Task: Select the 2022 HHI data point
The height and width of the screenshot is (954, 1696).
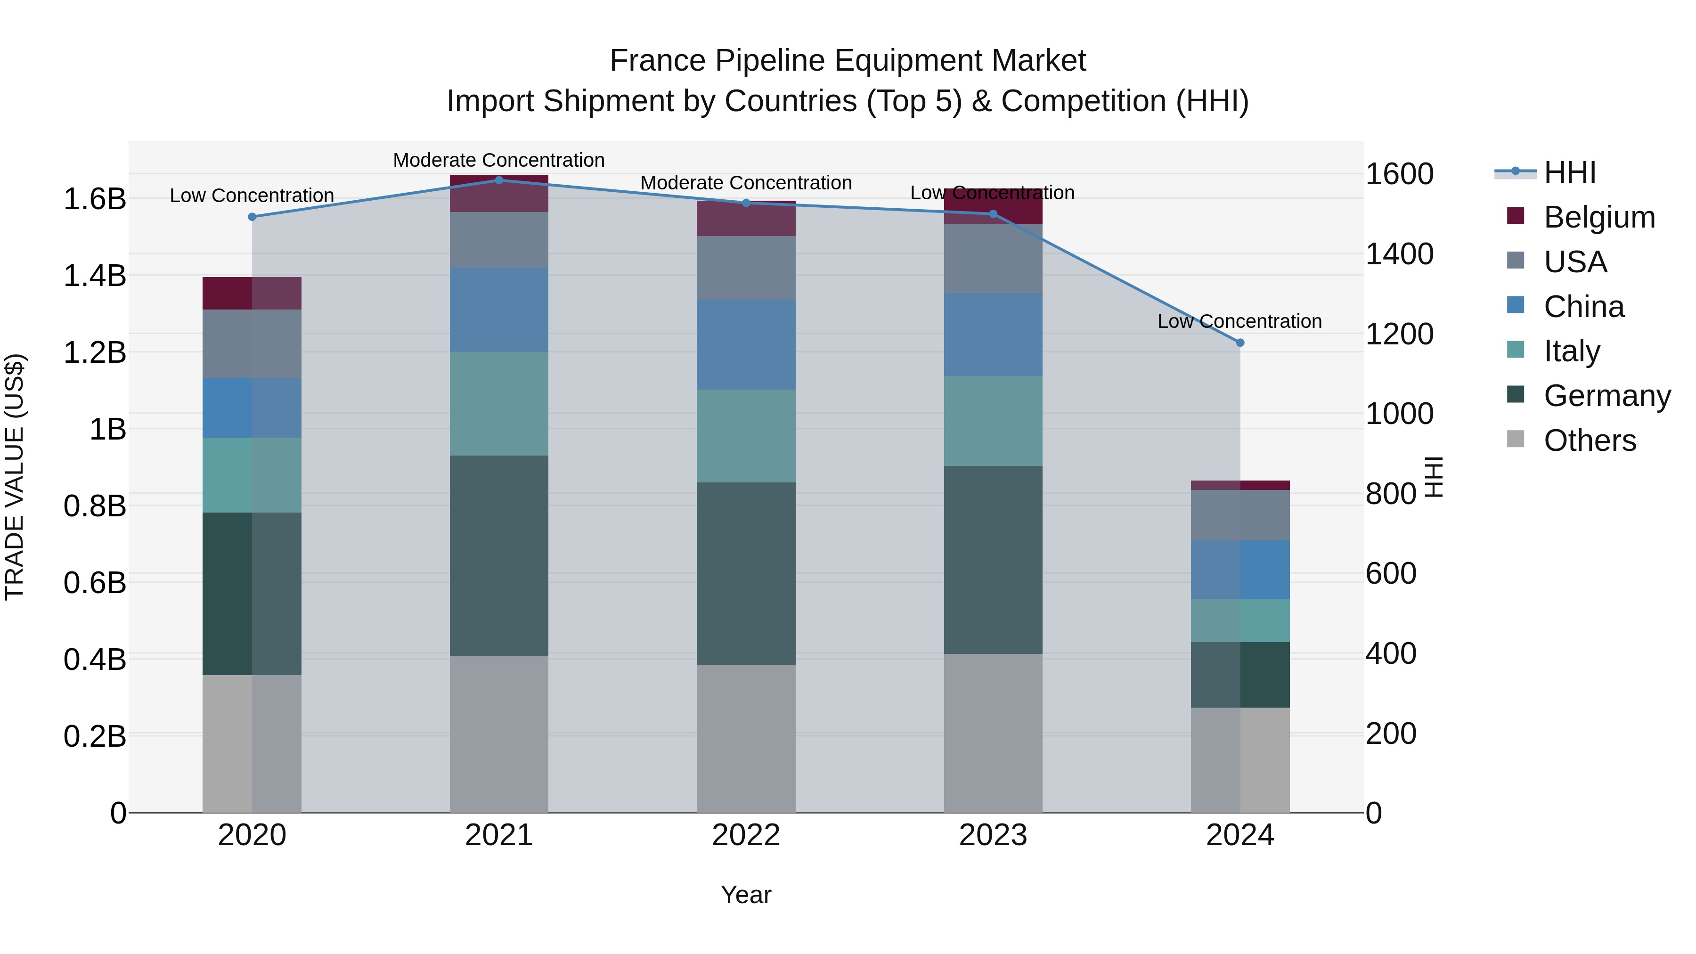Action: tap(746, 203)
